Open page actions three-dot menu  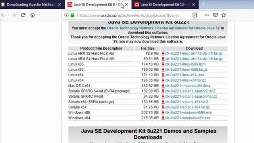point(207,15)
